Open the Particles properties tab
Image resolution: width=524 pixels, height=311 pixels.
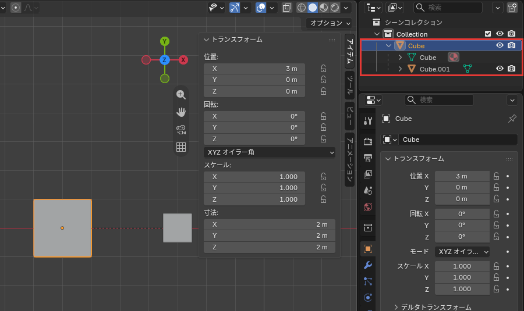tap(368, 281)
